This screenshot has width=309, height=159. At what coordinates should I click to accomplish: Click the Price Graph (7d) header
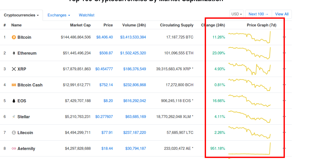(262, 25)
